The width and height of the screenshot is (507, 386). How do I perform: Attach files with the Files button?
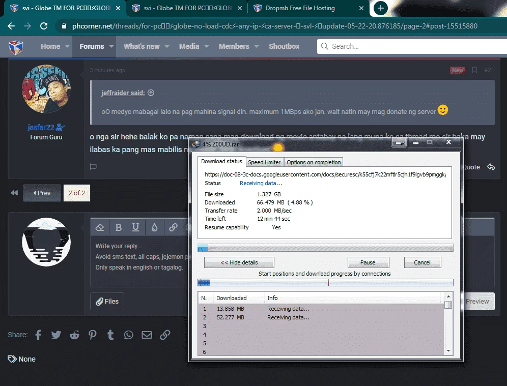tap(107, 302)
